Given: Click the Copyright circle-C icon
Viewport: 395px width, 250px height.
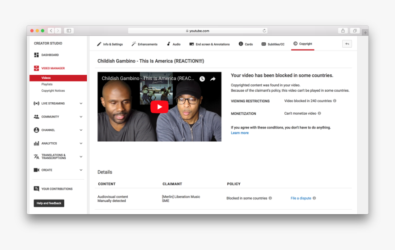Looking at the screenshot, I should pyautogui.click(x=295, y=44).
